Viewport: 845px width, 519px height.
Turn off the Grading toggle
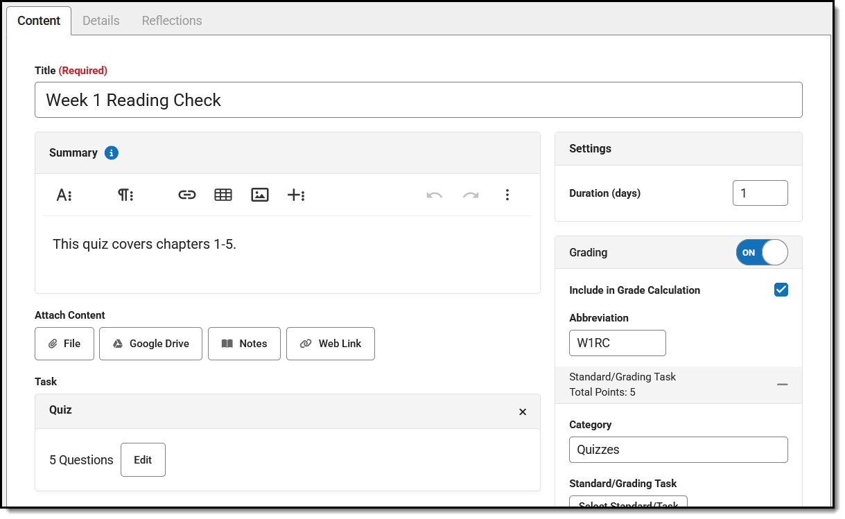tap(762, 252)
